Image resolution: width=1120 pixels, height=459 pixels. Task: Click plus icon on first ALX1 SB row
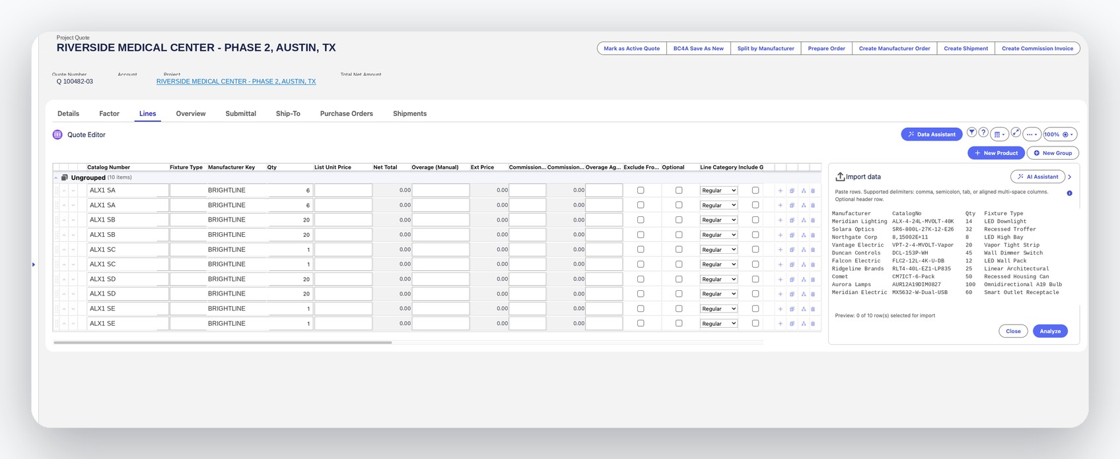pos(780,220)
